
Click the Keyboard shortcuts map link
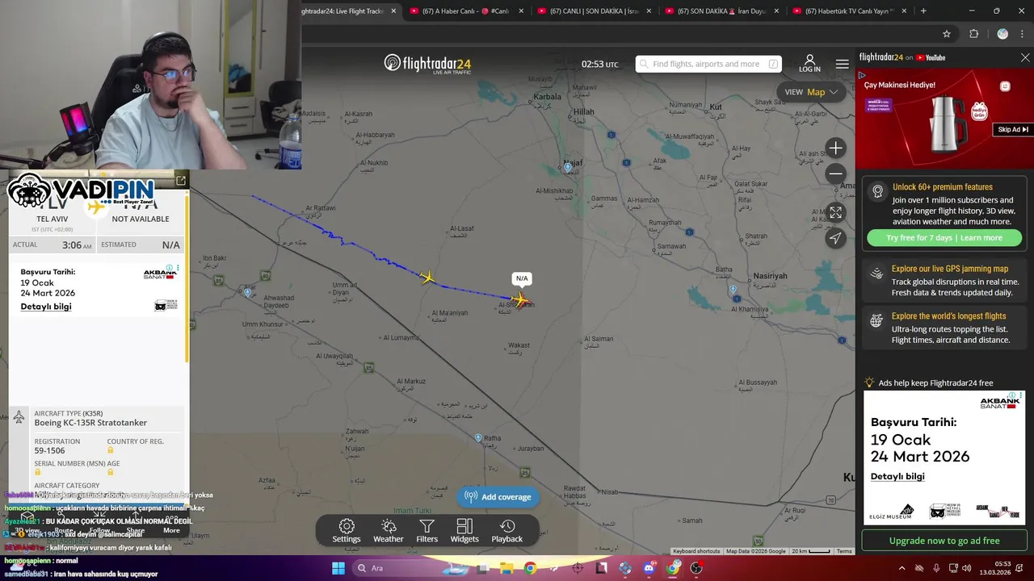click(x=696, y=551)
